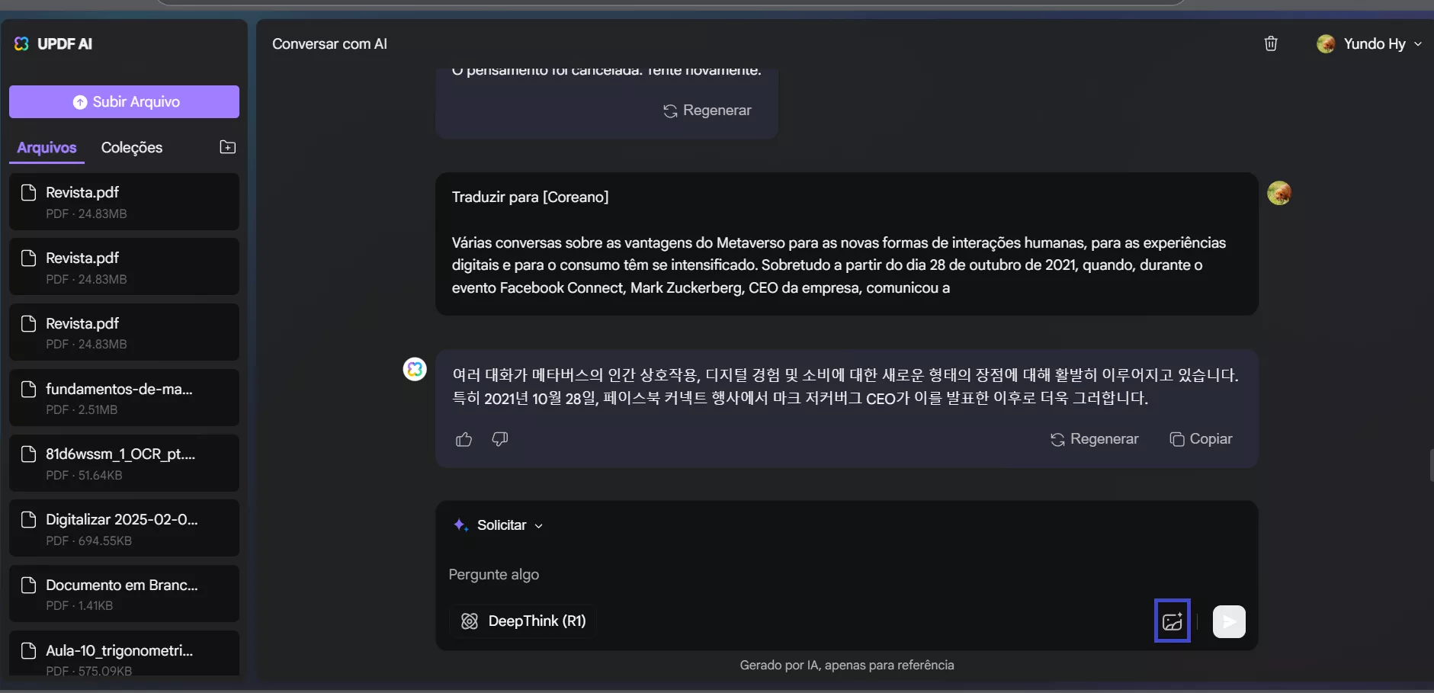Click the Subir Arquivo upload button
This screenshot has width=1434, height=693.
pyautogui.click(x=124, y=101)
